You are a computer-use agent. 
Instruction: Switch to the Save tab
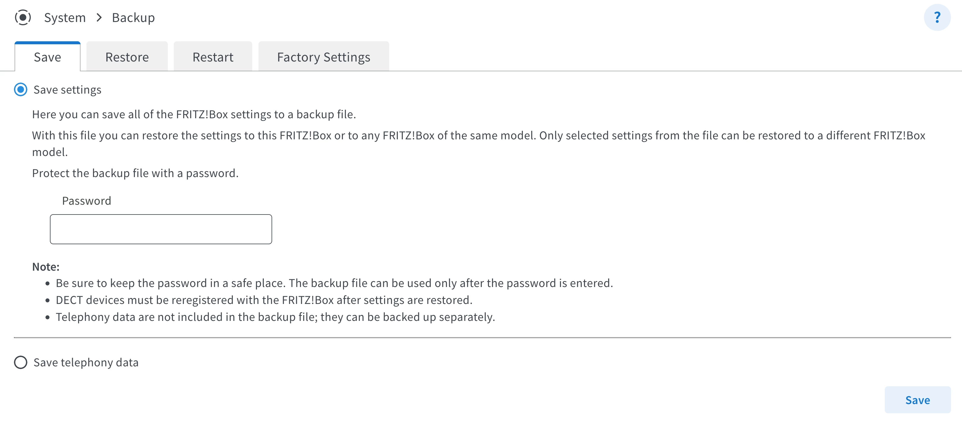[48, 57]
